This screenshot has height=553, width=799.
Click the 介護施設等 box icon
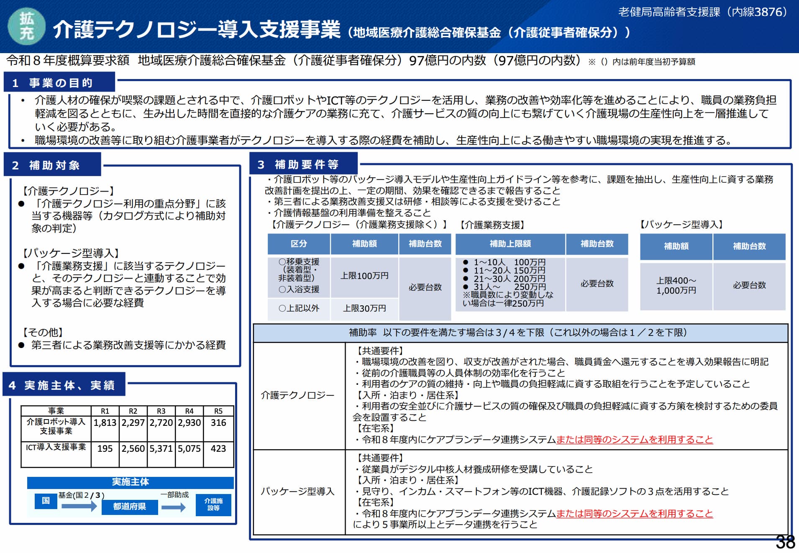click(214, 505)
